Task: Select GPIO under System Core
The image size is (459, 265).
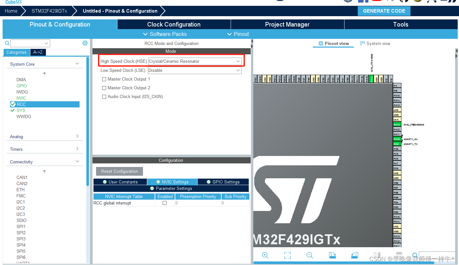Action: pos(22,86)
